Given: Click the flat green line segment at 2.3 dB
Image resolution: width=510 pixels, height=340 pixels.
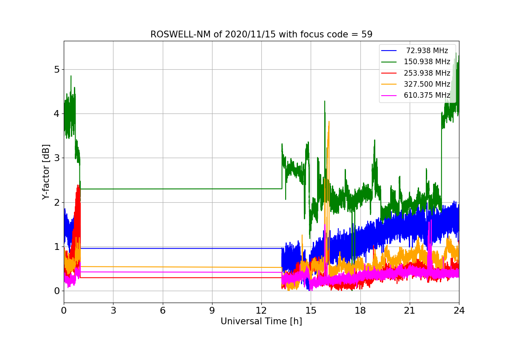Looking at the screenshot, I should pos(181,189).
